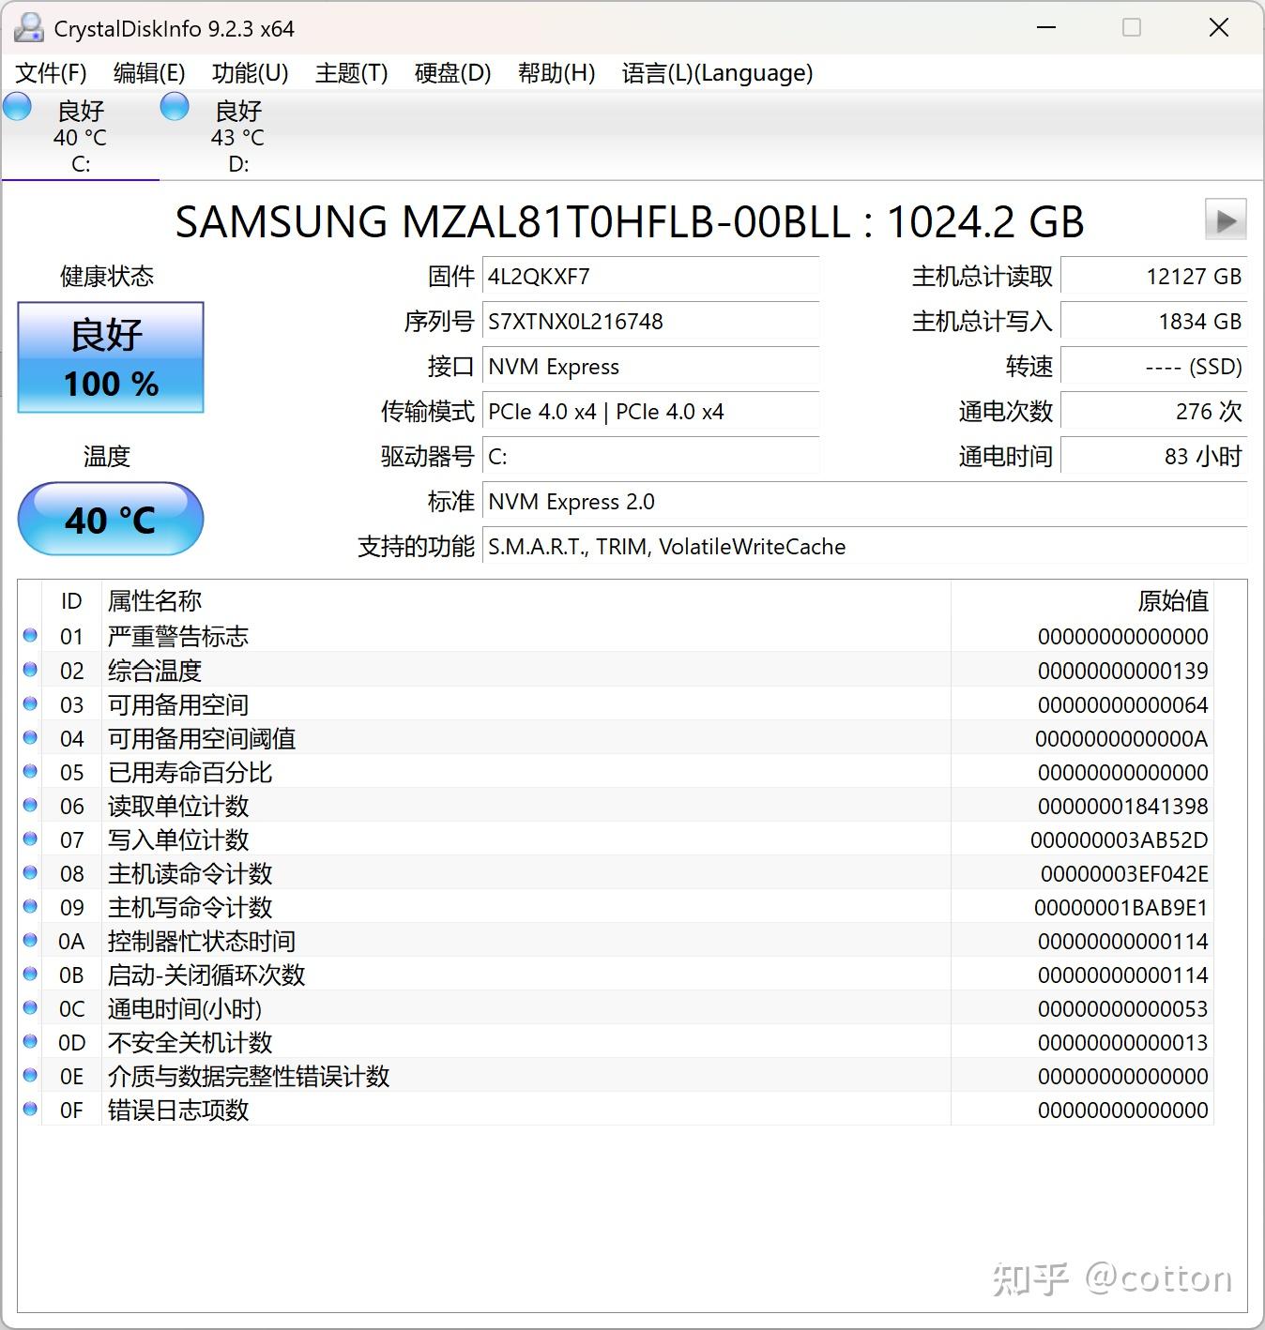The width and height of the screenshot is (1265, 1330).
Task: Click status dot for attribute 08 主机读命令计数
Action: pyautogui.click(x=30, y=872)
